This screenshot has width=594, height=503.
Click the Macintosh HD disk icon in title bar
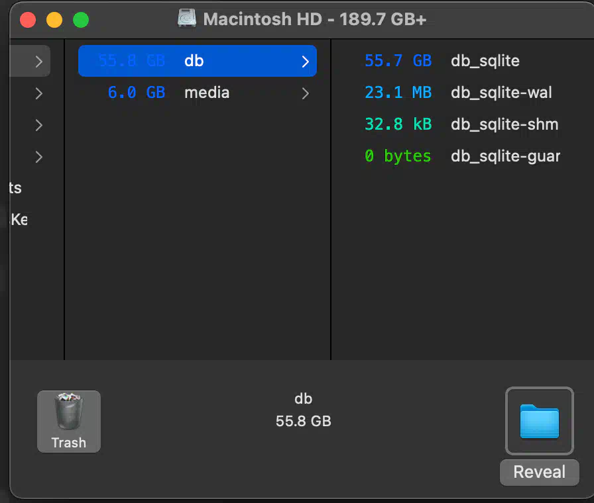tap(188, 19)
